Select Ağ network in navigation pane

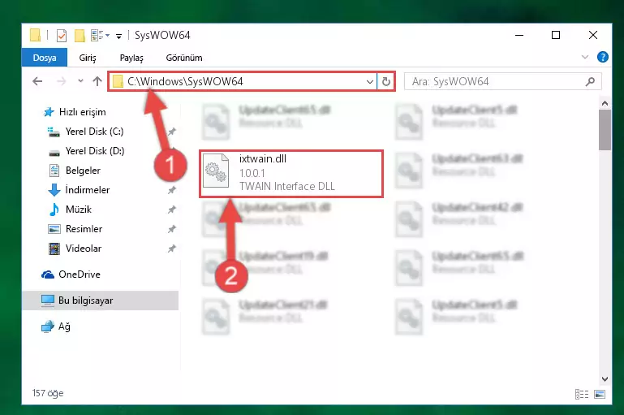[56, 326]
